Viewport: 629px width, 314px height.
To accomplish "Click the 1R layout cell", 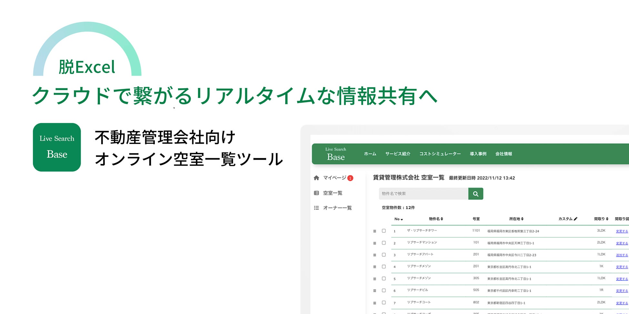I will pyautogui.click(x=601, y=290).
